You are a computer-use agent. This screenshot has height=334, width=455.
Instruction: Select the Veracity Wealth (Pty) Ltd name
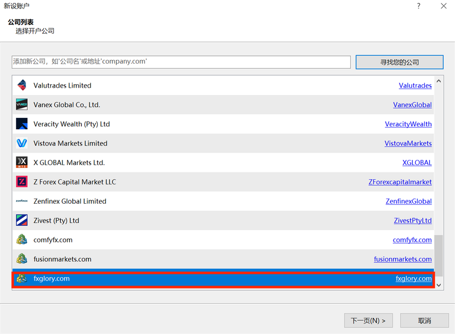pyautogui.click(x=72, y=124)
